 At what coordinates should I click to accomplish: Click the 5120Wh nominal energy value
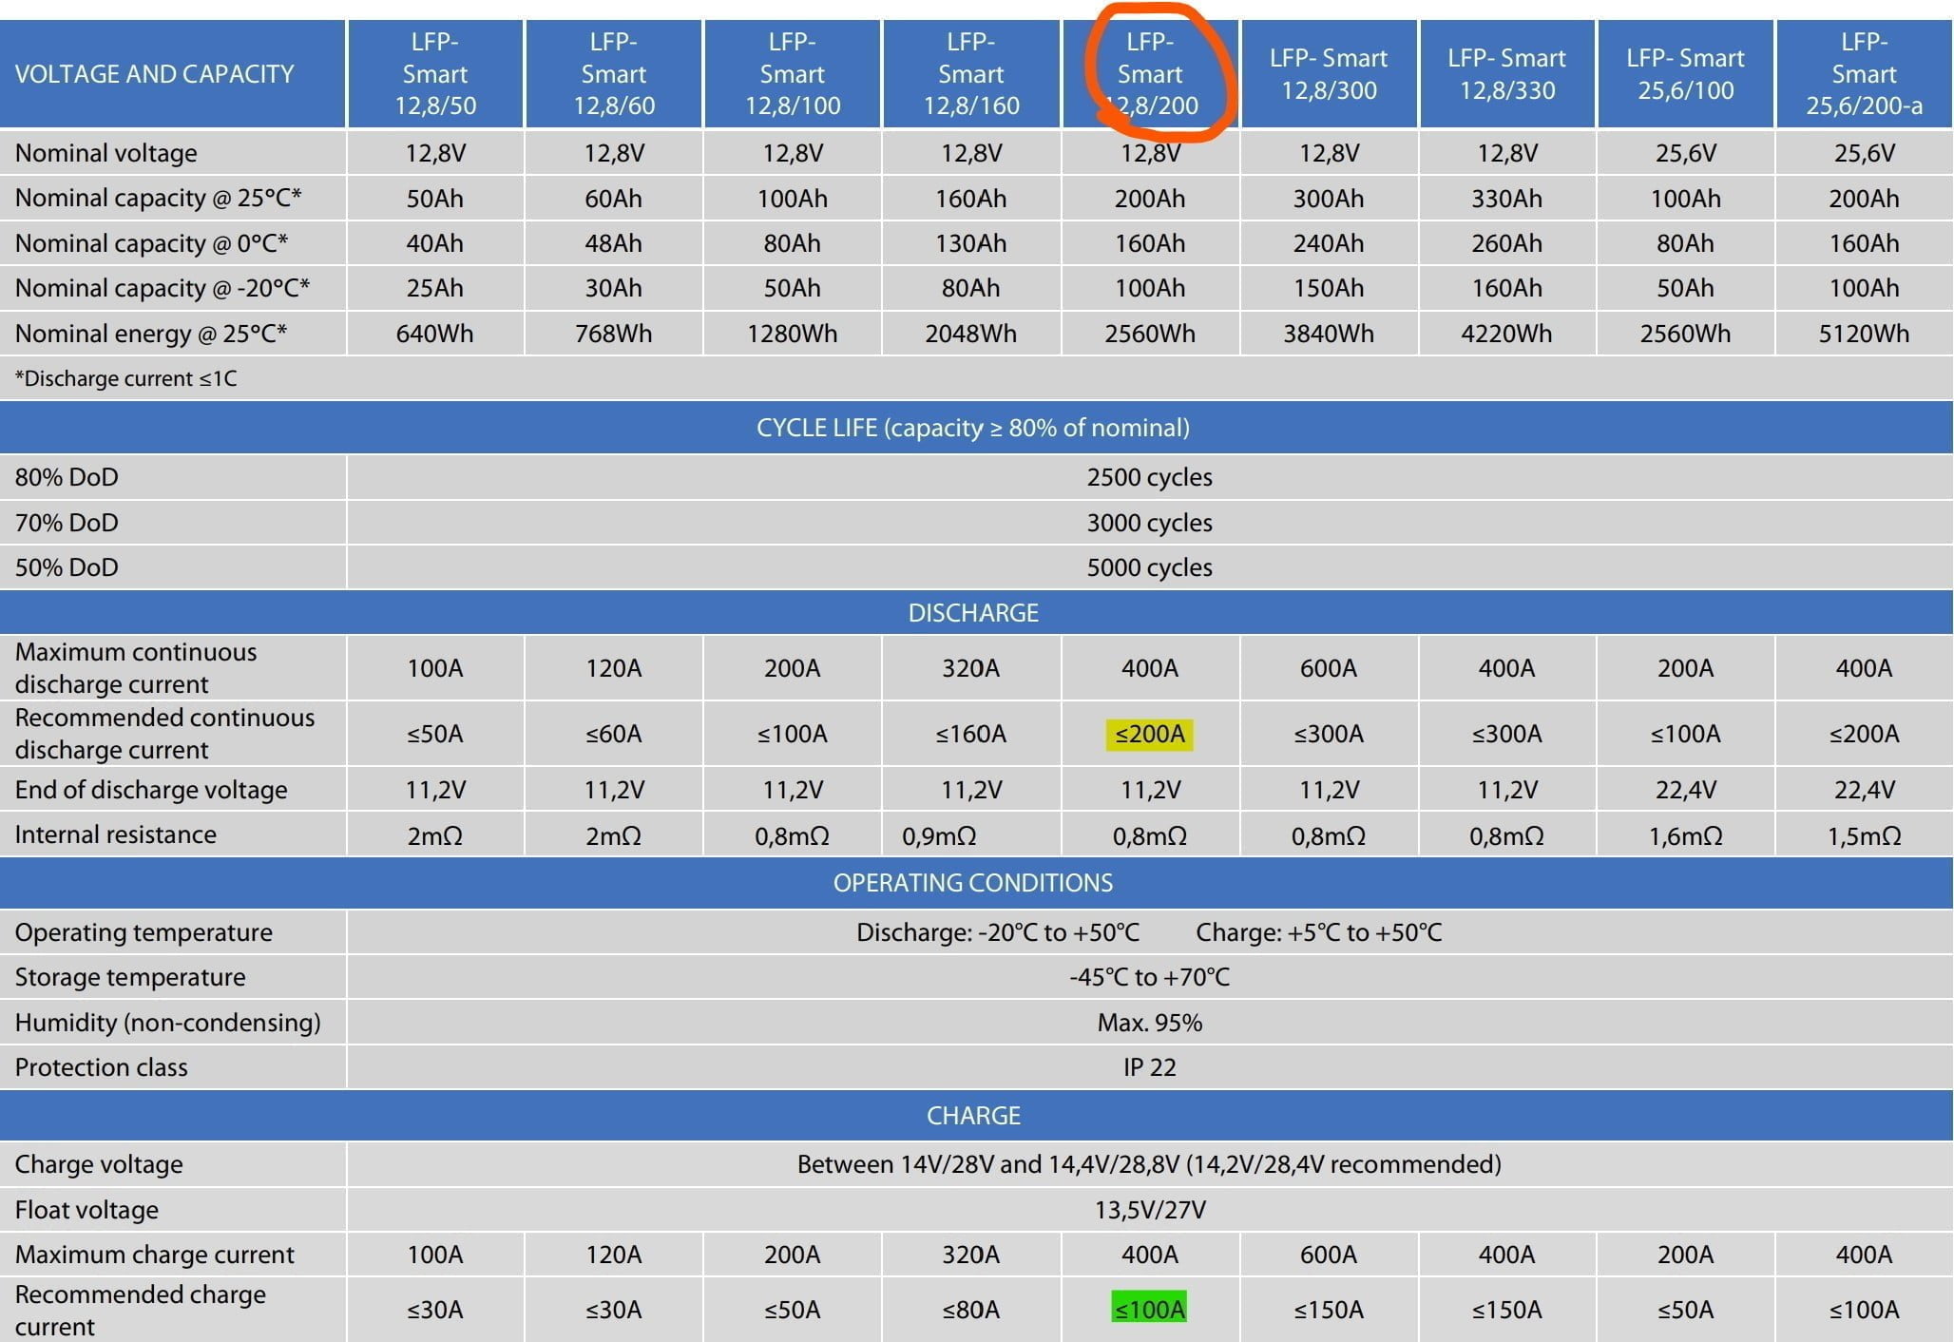tap(1865, 334)
